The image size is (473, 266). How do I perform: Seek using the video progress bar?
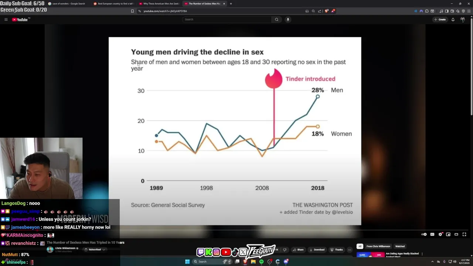coord(236,231)
